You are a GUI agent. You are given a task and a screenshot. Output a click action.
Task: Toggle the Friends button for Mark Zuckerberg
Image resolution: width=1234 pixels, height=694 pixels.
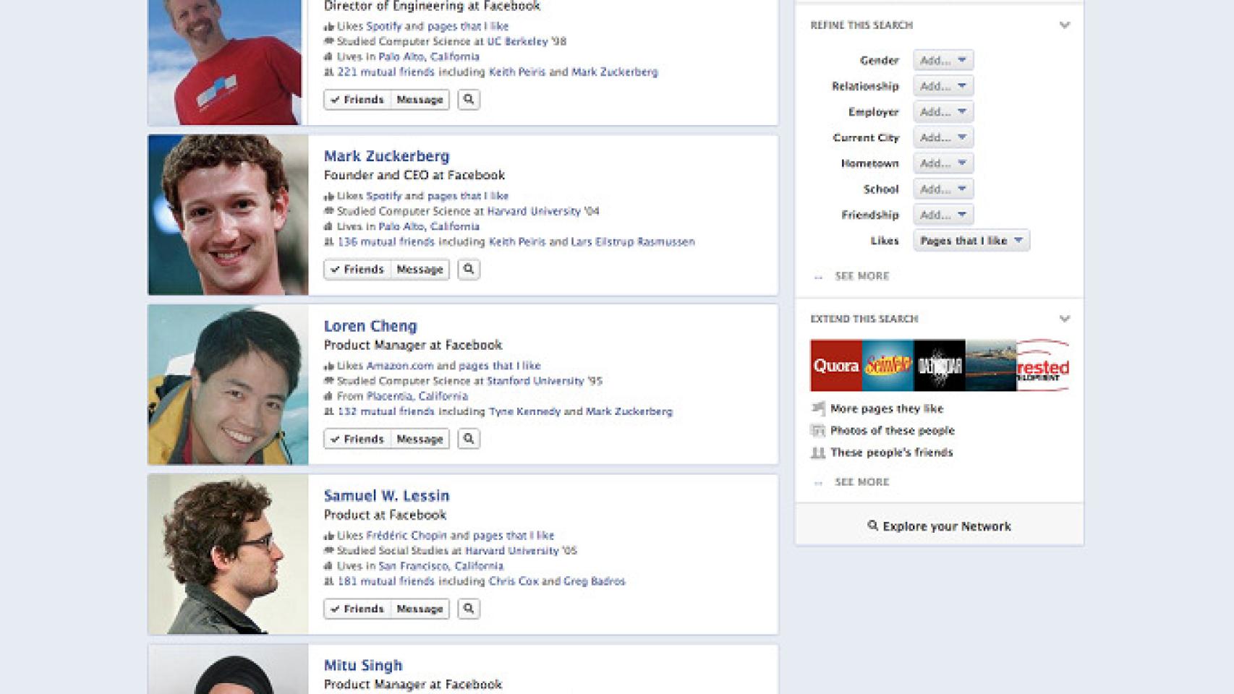tap(358, 269)
